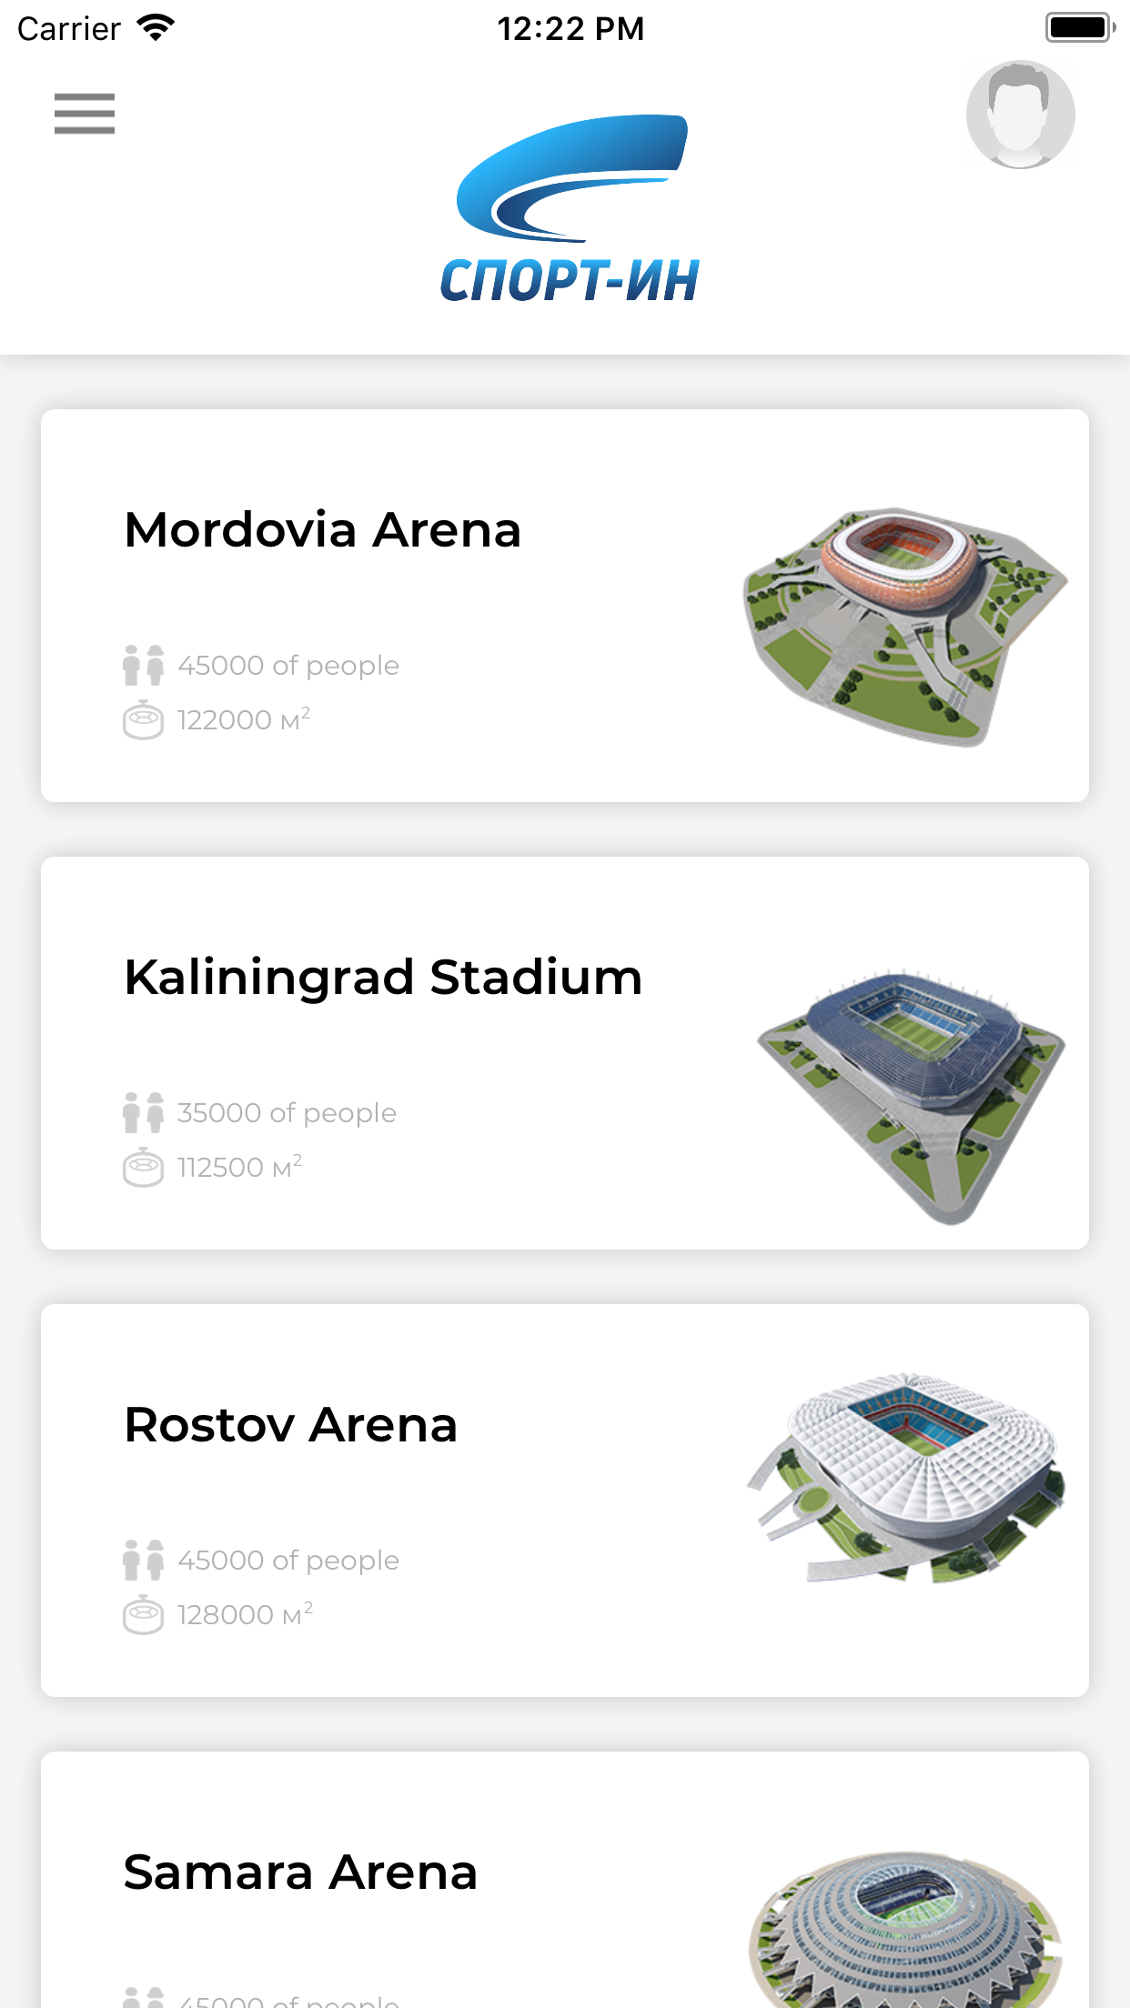
Task: Tap area icon beside 112500 м²
Action: click(x=143, y=1168)
